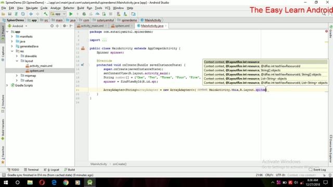This screenshot has width=333, height=187.
Task: Open the profiler gauge icon
Action: [97, 14]
